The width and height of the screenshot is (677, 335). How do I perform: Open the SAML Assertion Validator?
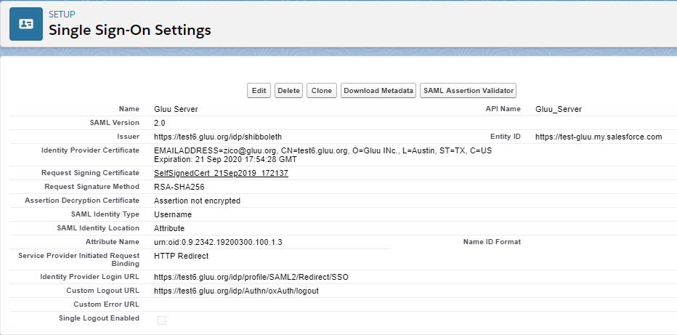tap(468, 91)
